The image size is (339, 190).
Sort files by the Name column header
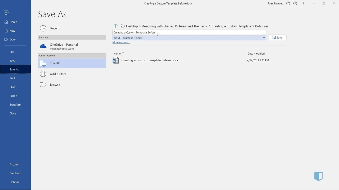(x=117, y=54)
